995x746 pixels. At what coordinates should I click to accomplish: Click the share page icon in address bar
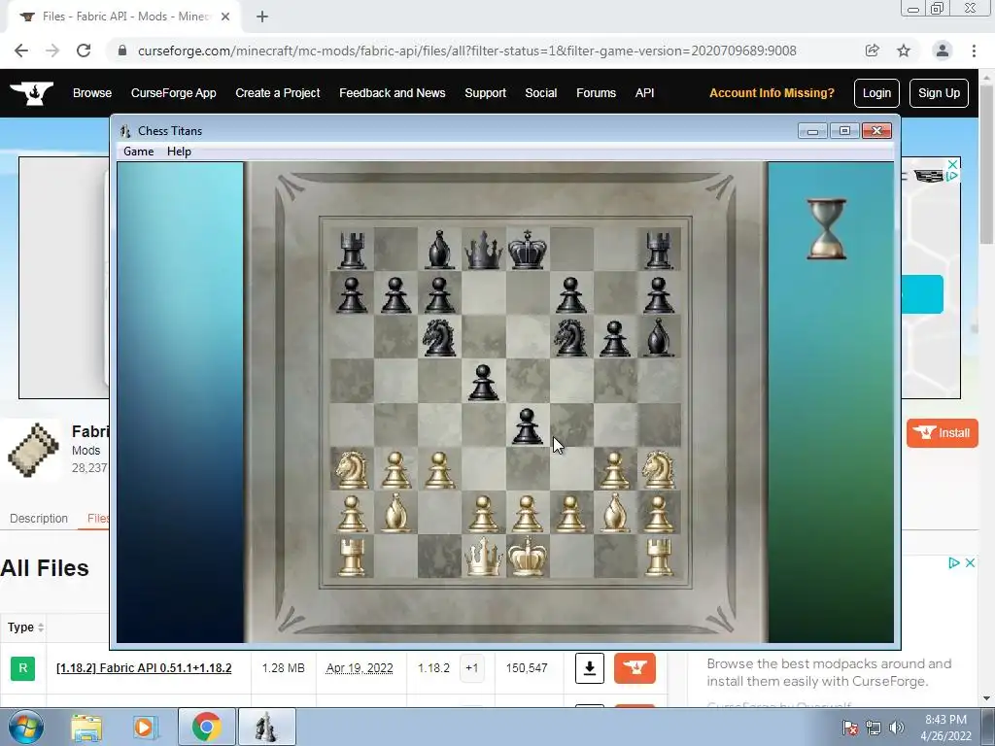pos(872,51)
